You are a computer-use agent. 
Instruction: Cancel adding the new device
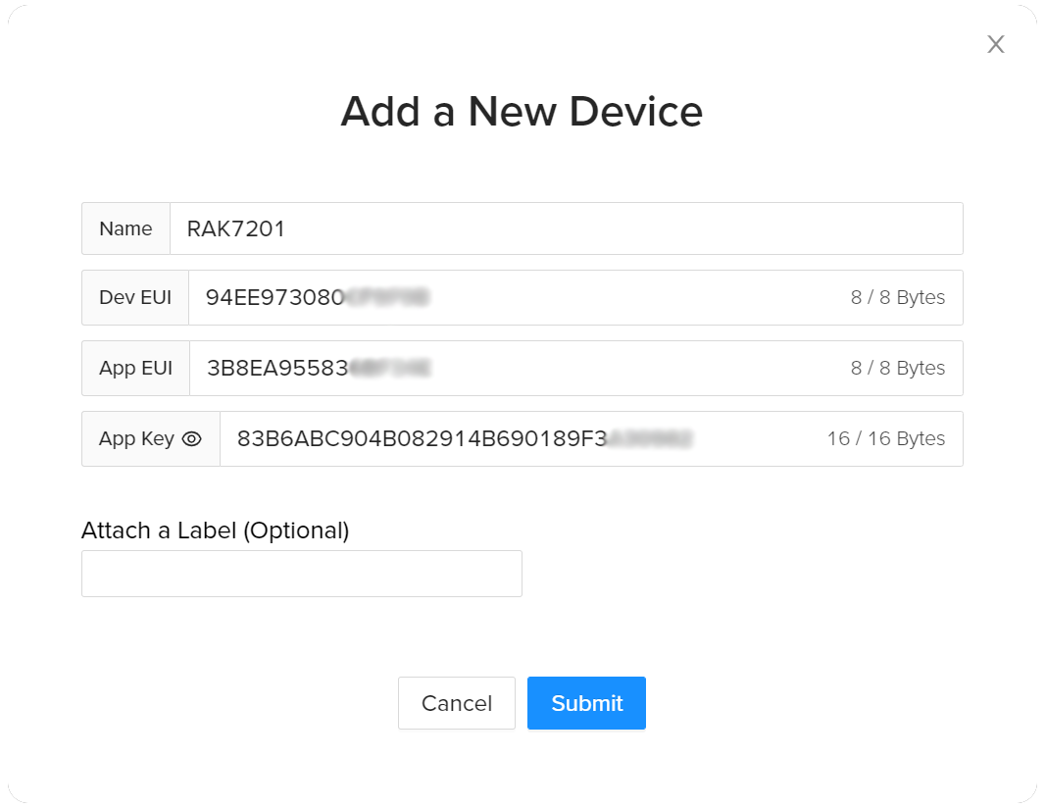click(456, 703)
